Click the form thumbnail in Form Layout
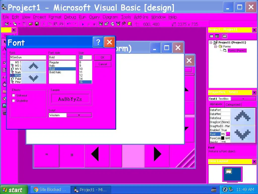Image resolution: width=258 pixels, height=194 pixels. 229,171
